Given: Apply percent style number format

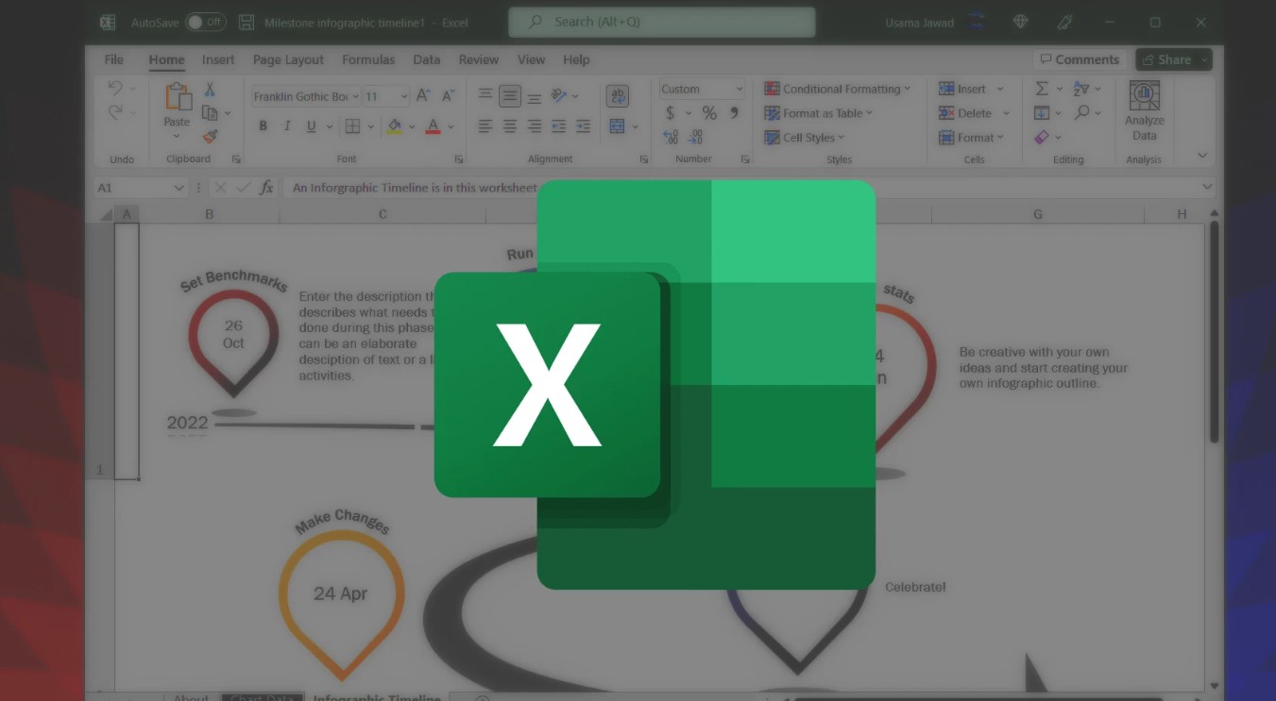Looking at the screenshot, I should pos(709,113).
